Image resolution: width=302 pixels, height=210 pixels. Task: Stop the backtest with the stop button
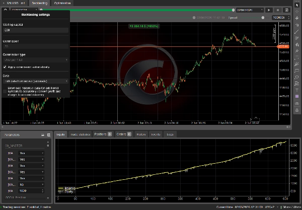[x=278, y=10]
